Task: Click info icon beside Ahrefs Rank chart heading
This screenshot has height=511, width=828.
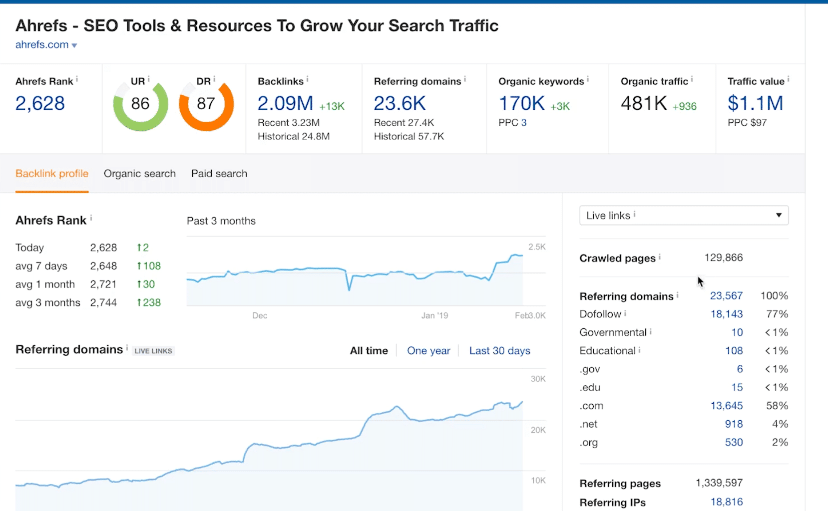Action: pos(91,218)
